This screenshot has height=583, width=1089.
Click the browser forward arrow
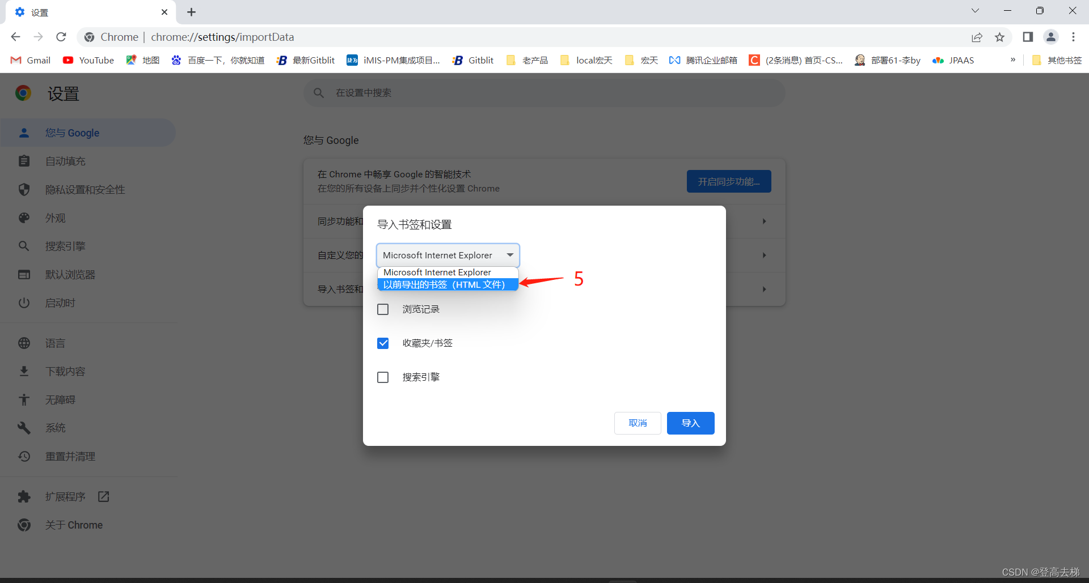click(x=38, y=37)
